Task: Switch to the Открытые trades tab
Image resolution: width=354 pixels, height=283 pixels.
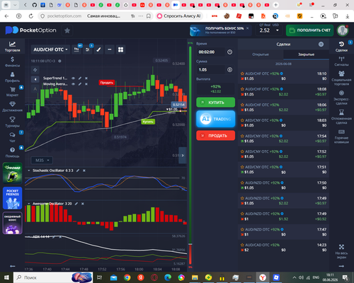Action: pos(261,54)
